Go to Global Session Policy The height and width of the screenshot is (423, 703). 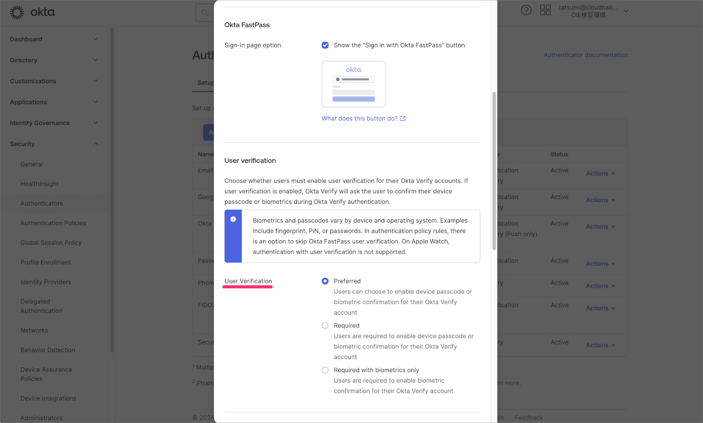pos(51,243)
